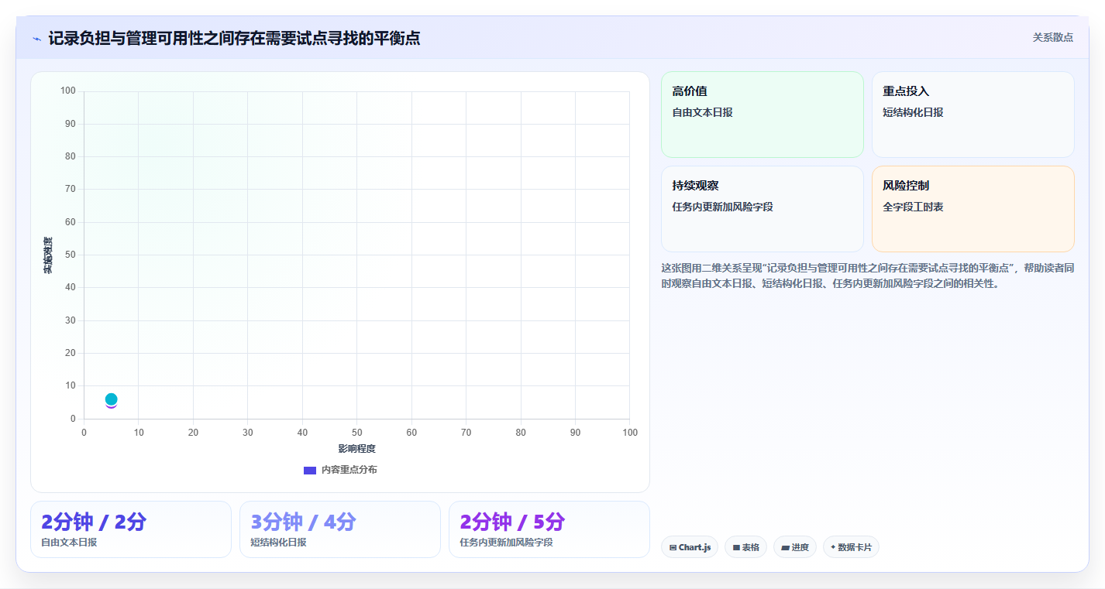Click the 2分钟 / 5分 stat card

549,529
